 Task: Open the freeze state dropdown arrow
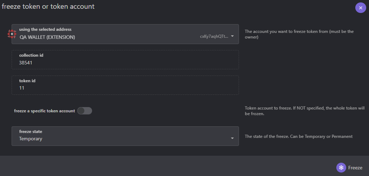pyautogui.click(x=232, y=138)
